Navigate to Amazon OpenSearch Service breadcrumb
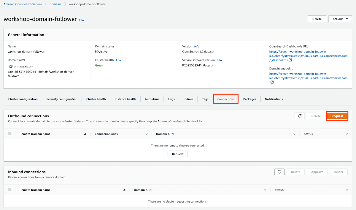 [x=23, y=4]
